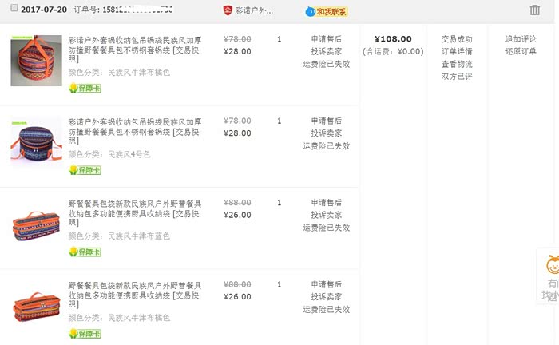559x345 pixels.
Task: Open 订单详情 order details
Action: (457, 51)
